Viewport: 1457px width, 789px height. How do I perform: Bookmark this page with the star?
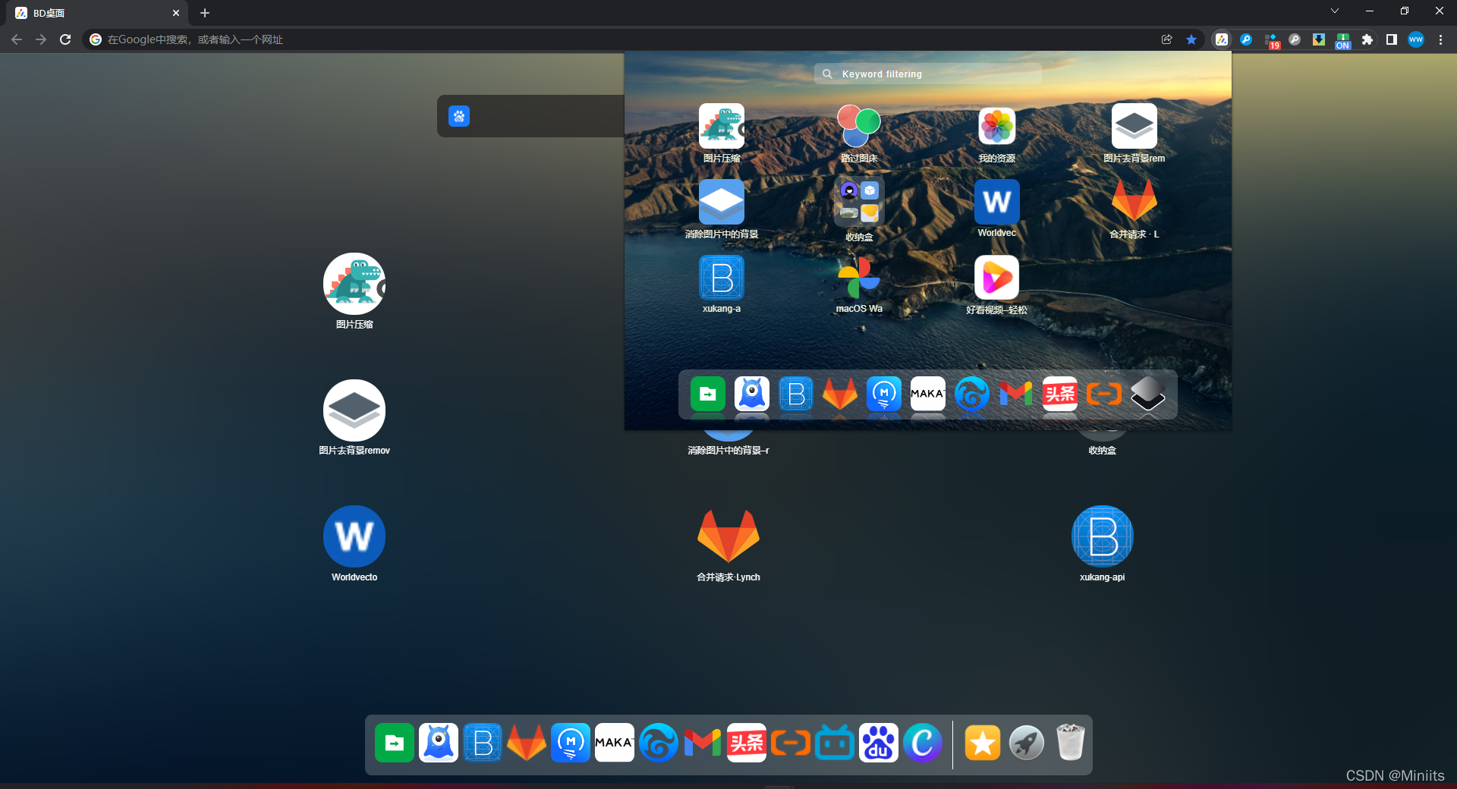(x=1191, y=39)
